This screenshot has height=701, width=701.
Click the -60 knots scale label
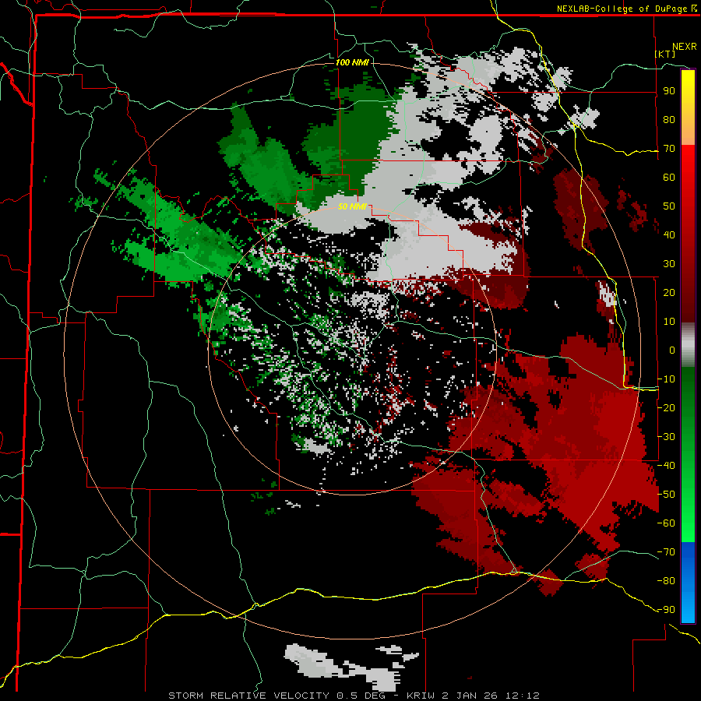pyautogui.click(x=666, y=523)
